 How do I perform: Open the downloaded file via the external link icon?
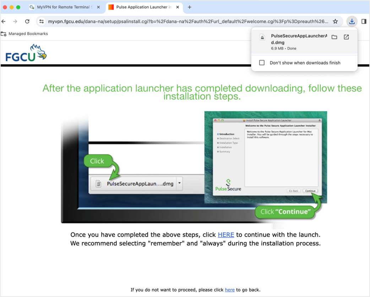(x=346, y=37)
